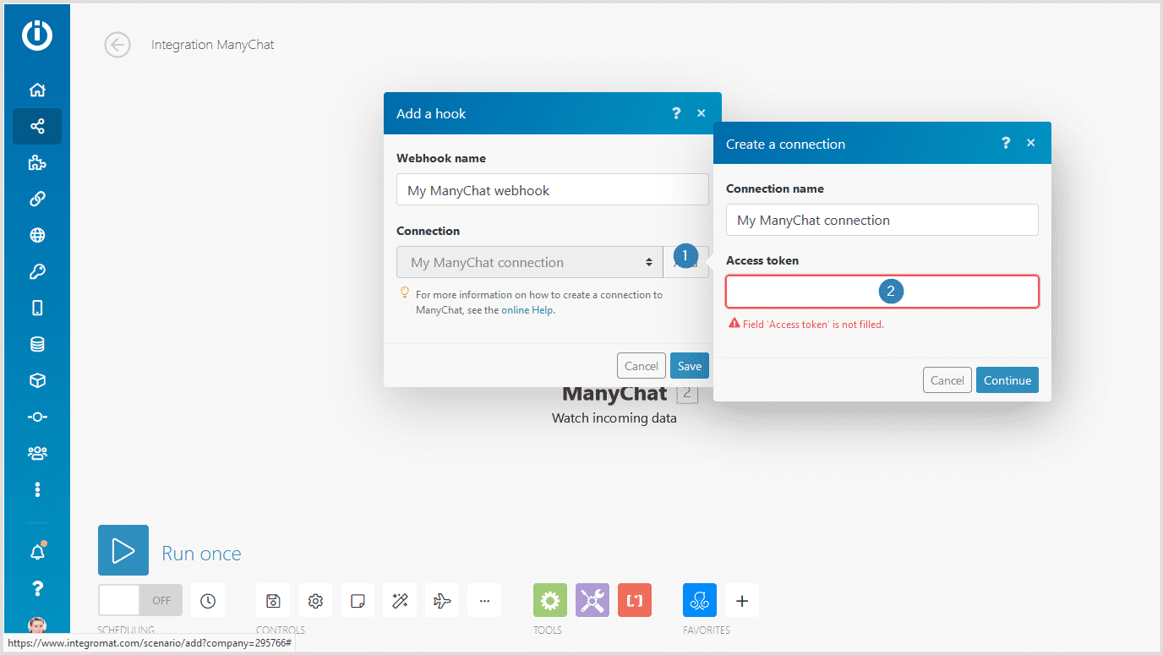Image resolution: width=1163 pixels, height=655 pixels.
Task: Open More vertical dots menu in sidebar
Action: pyautogui.click(x=37, y=489)
